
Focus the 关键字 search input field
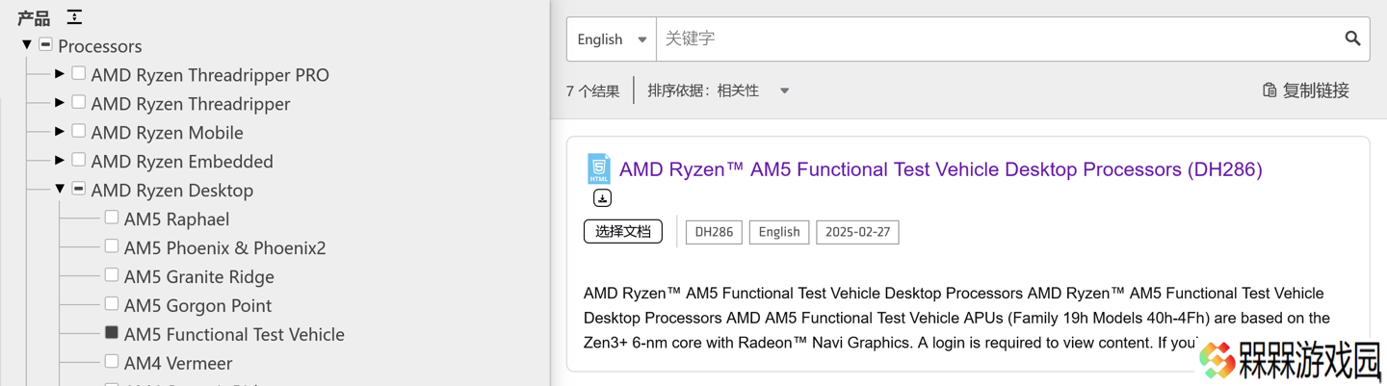coord(998,39)
